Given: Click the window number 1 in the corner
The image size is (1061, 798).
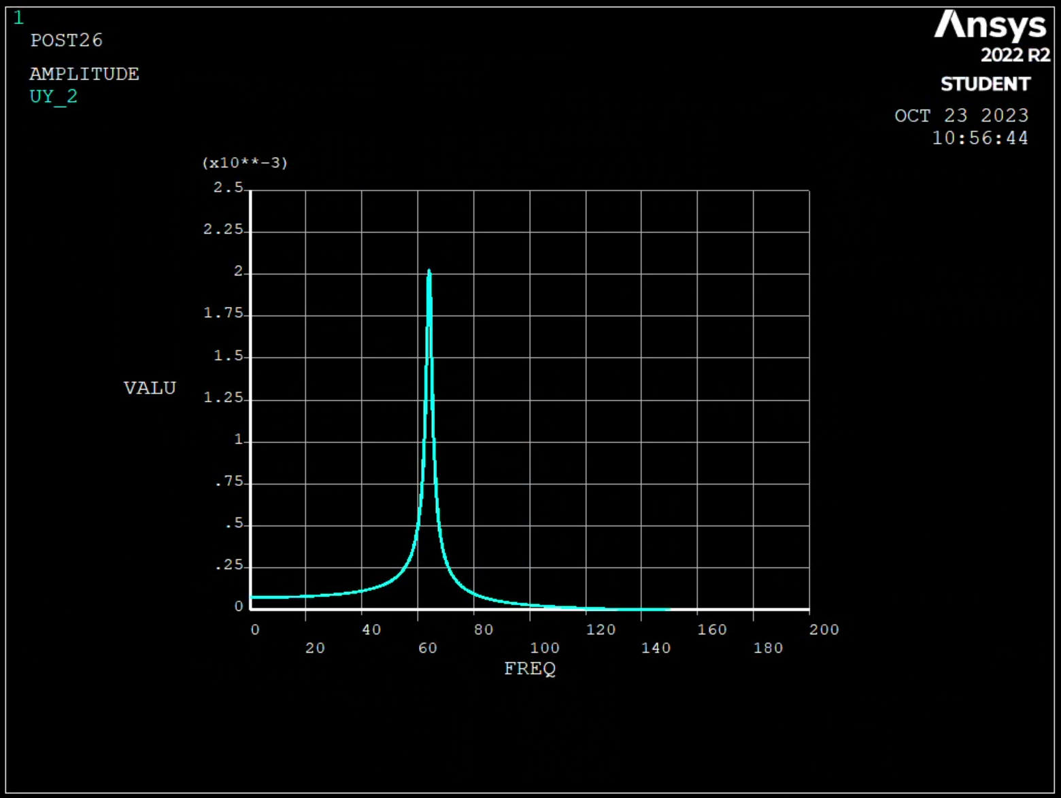Looking at the screenshot, I should (x=19, y=18).
